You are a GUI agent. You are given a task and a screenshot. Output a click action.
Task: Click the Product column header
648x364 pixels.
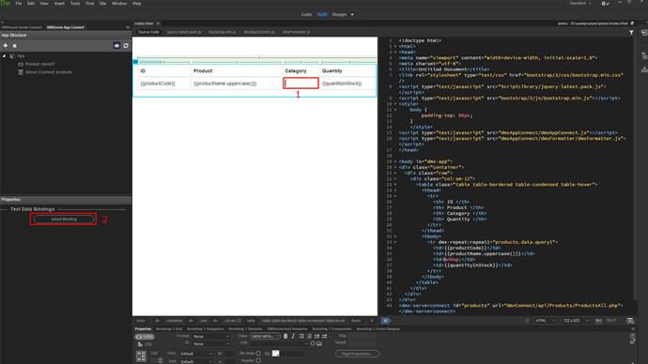coord(203,71)
